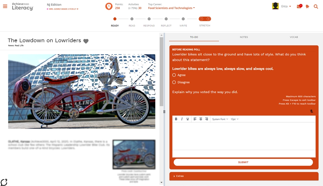Open the search magnifier icon
323x186 pixels.
pos(316,6)
